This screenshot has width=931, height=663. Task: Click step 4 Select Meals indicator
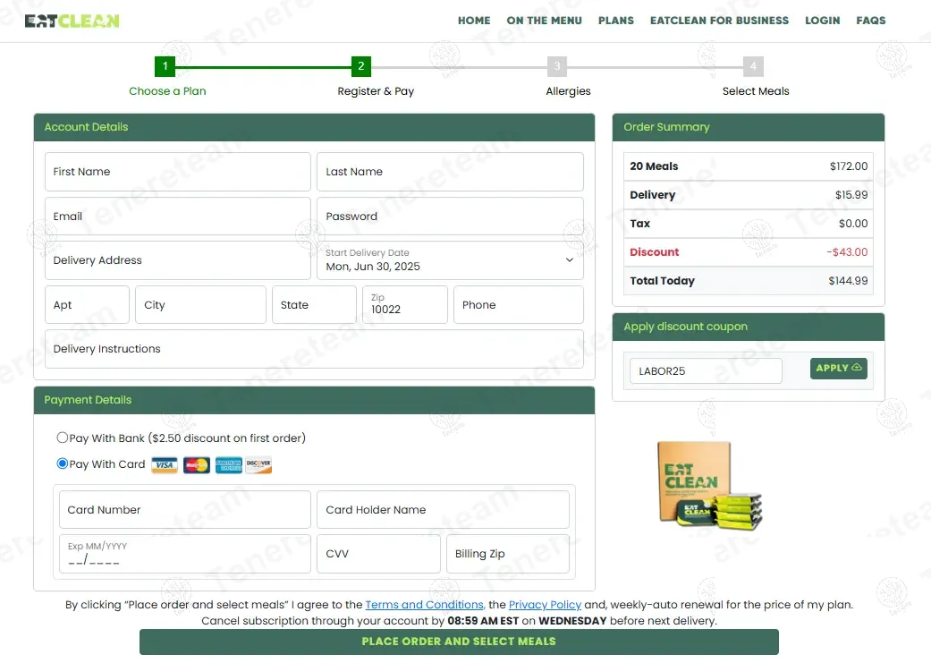click(x=753, y=66)
